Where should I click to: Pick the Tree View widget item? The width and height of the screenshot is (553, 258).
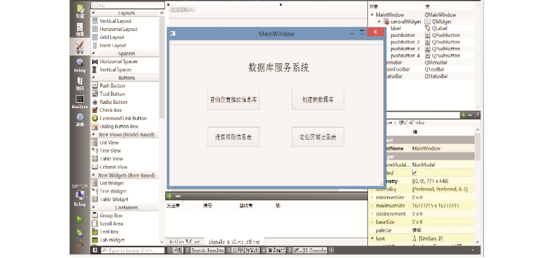(x=110, y=151)
